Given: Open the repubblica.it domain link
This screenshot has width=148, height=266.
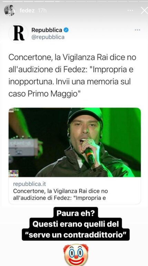Looking at the screenshot, I should click(x=29, y=184).
